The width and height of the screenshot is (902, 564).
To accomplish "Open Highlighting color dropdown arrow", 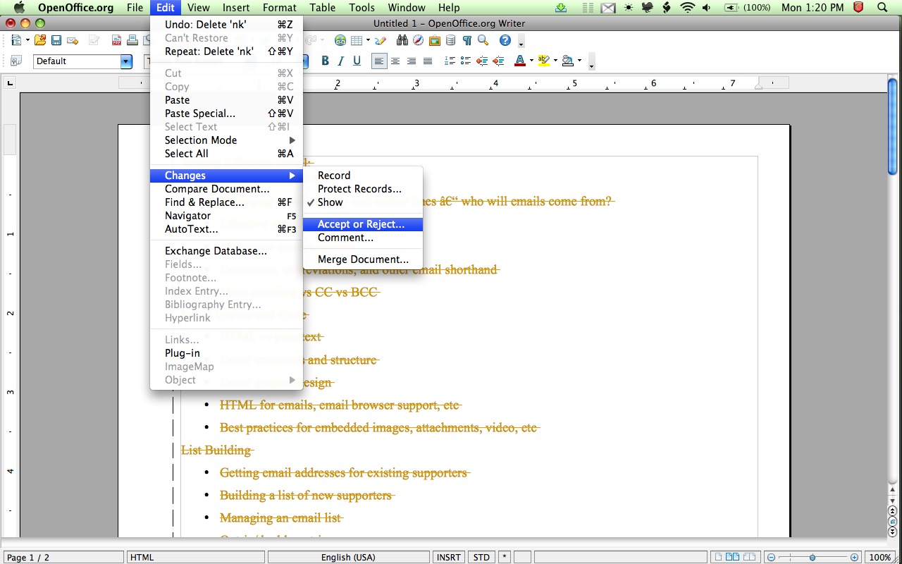I will [x=555, y=61].
